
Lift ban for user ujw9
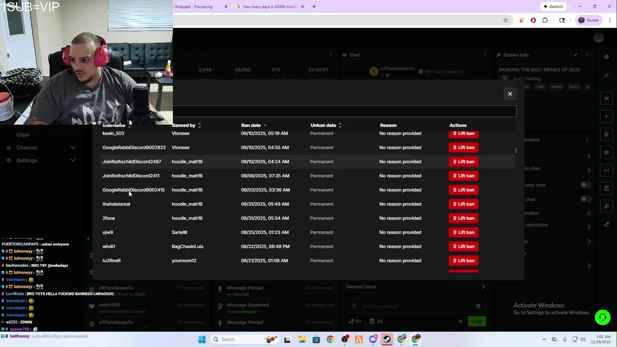463,232
